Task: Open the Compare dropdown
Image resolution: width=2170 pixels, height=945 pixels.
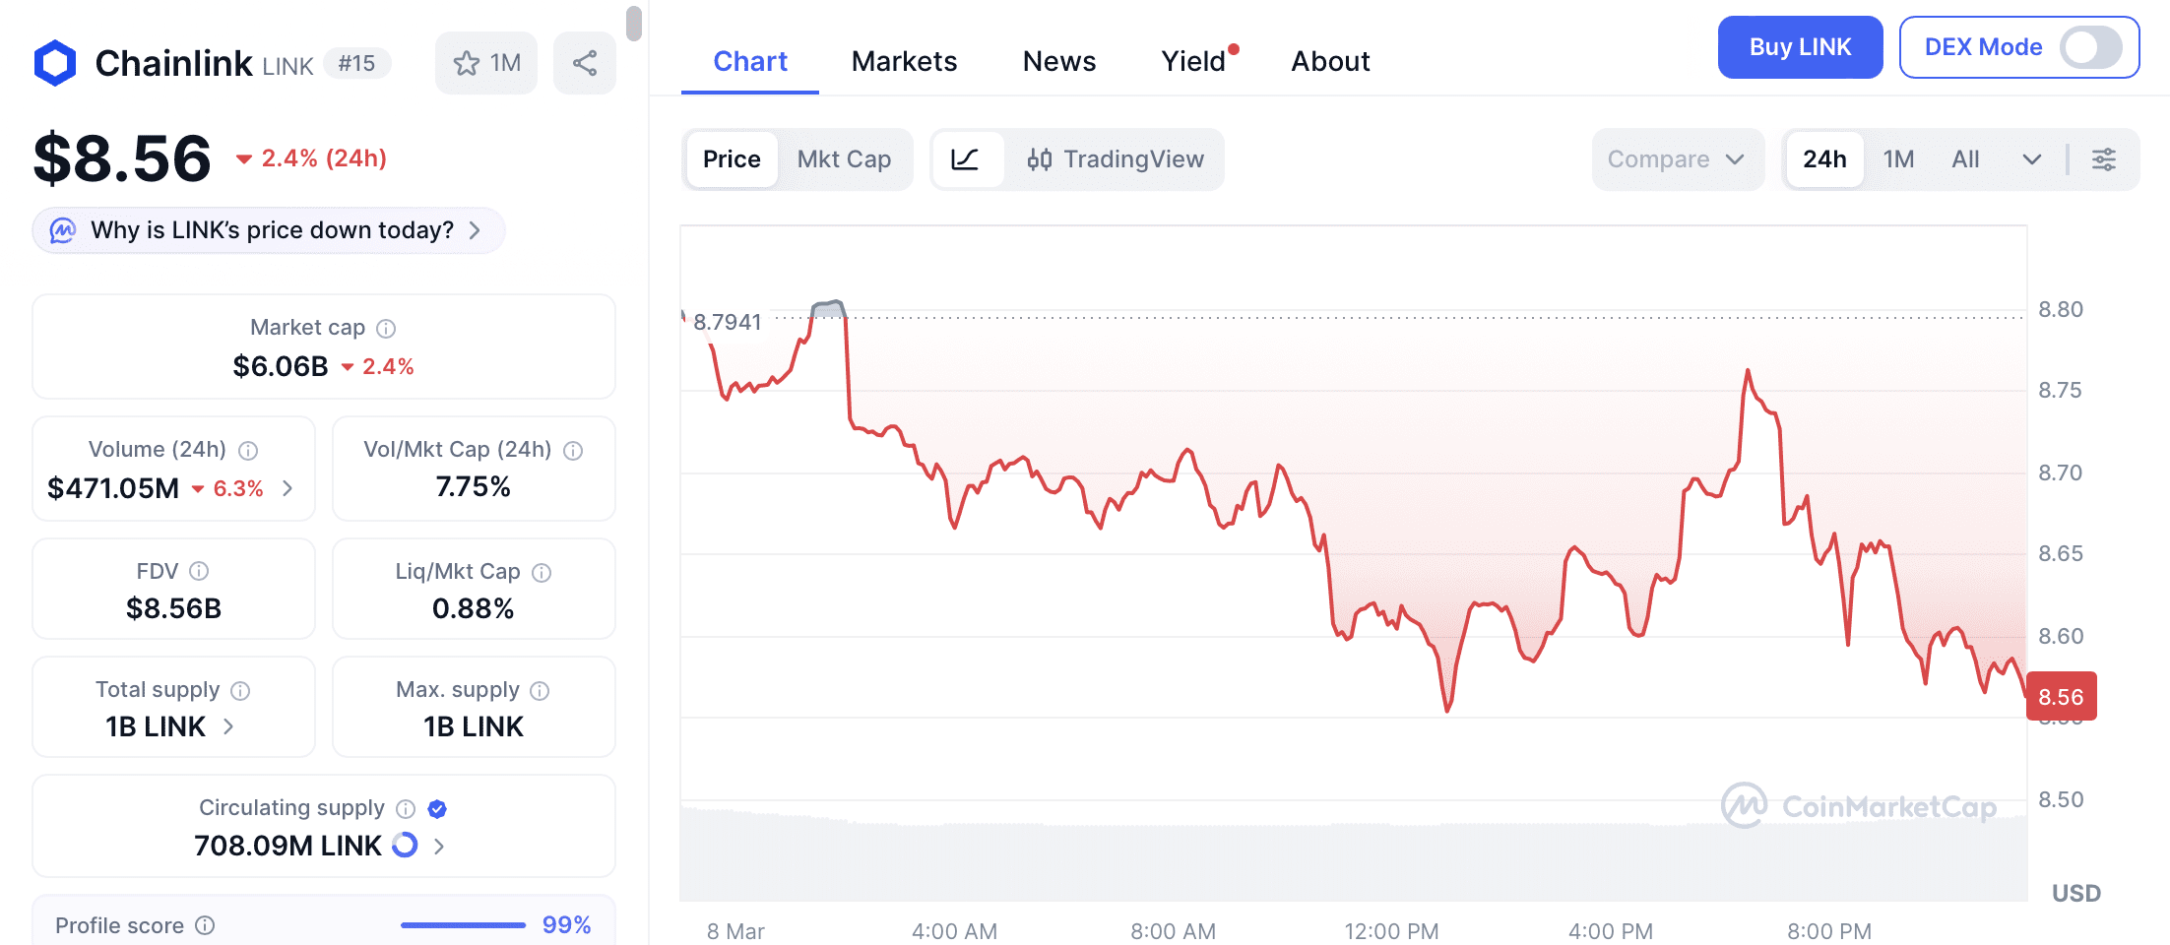Action: (x=1677, y=159)
